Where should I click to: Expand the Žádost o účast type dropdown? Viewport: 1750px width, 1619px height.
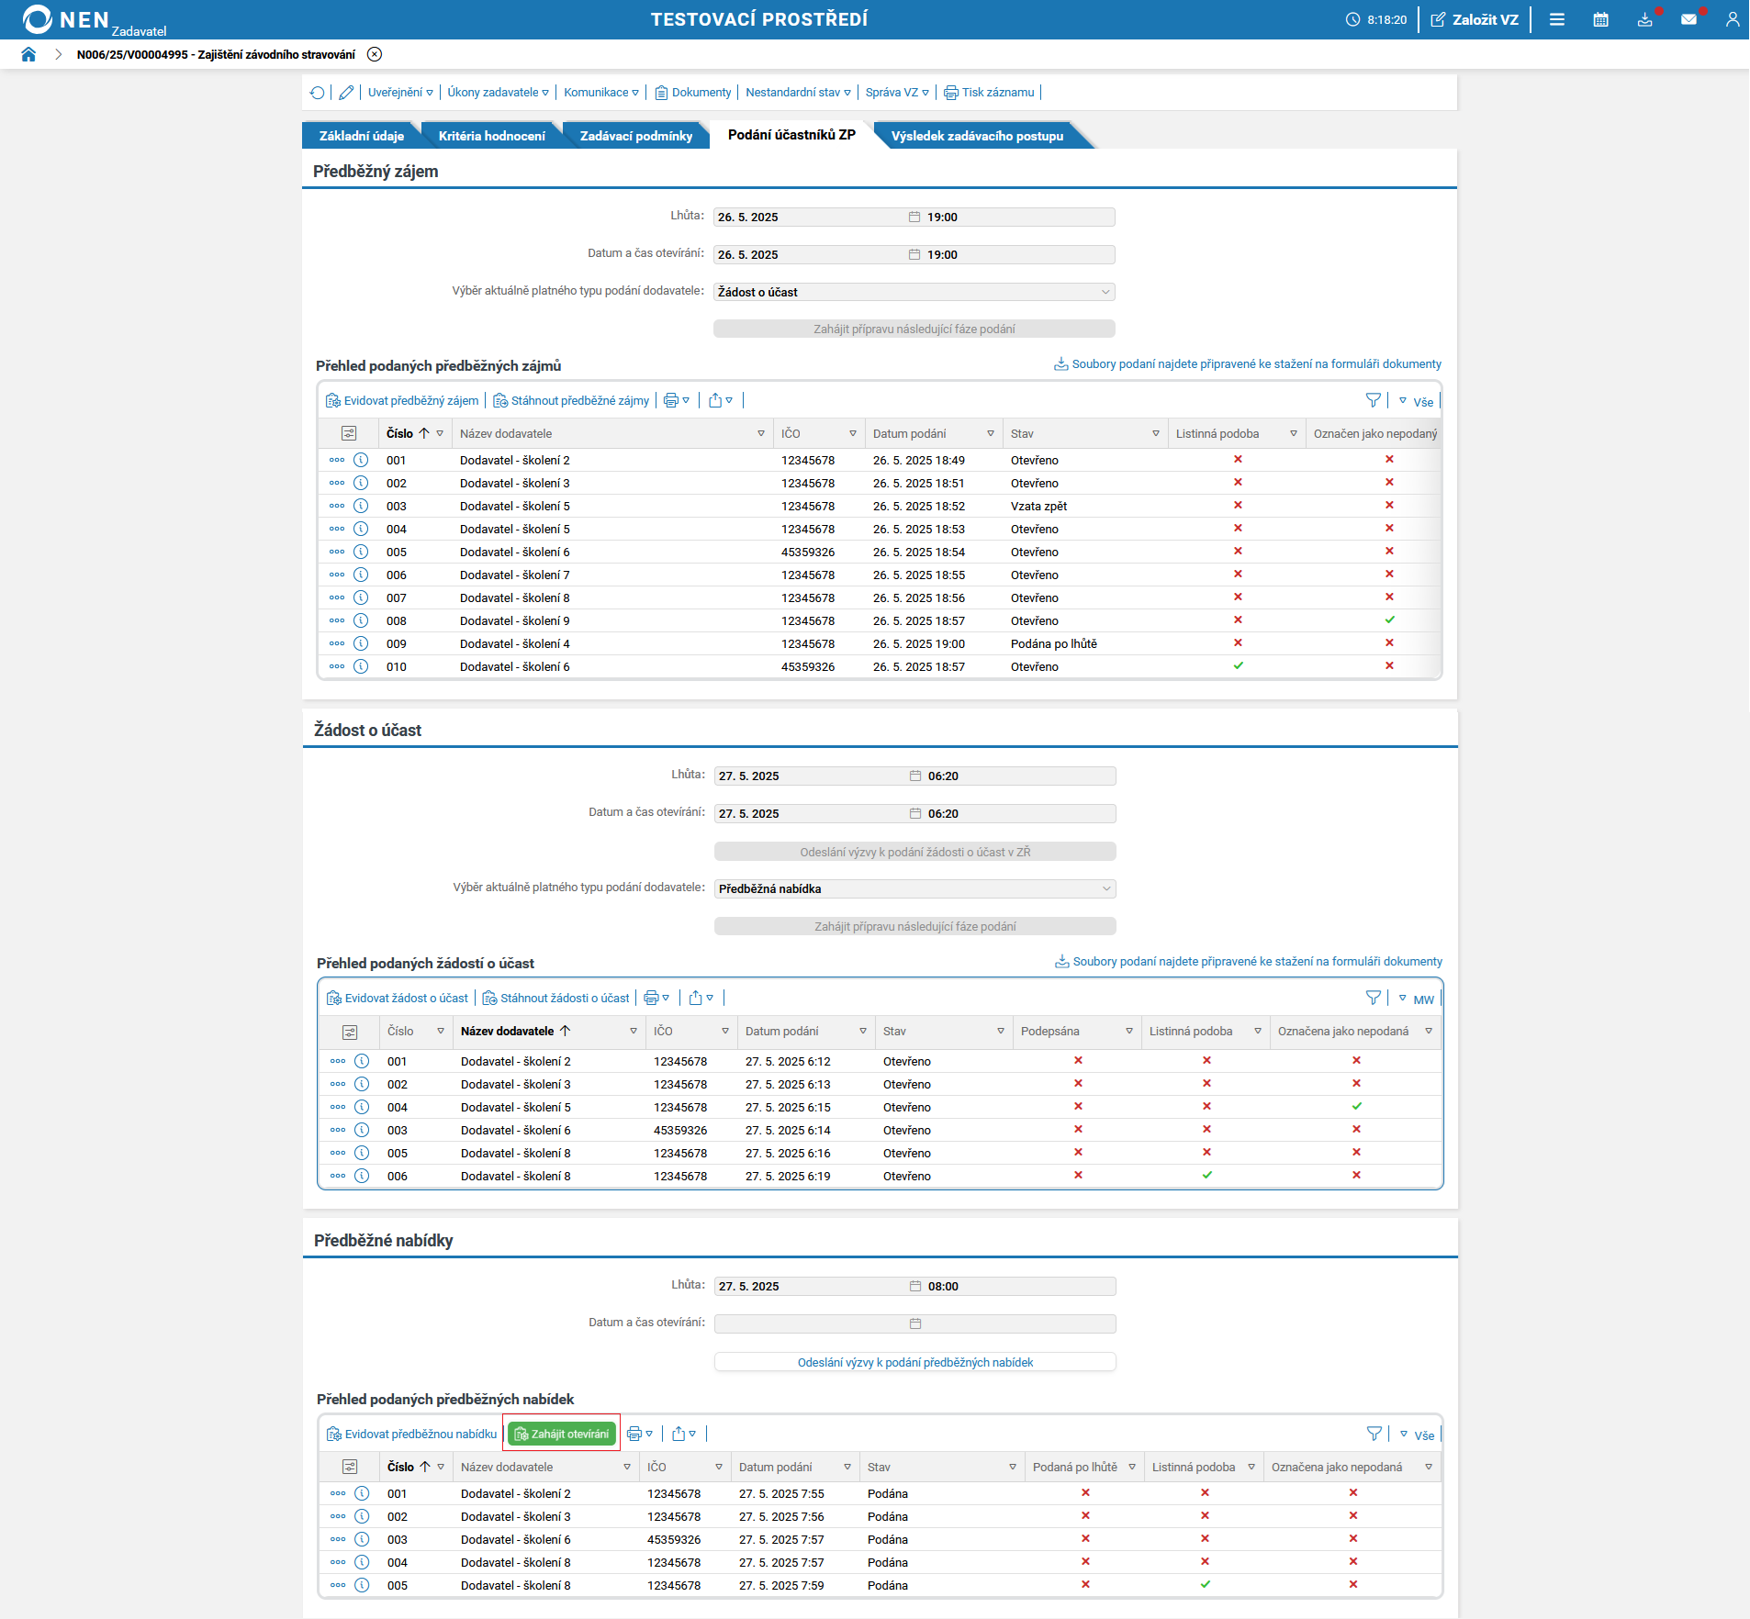914,292
